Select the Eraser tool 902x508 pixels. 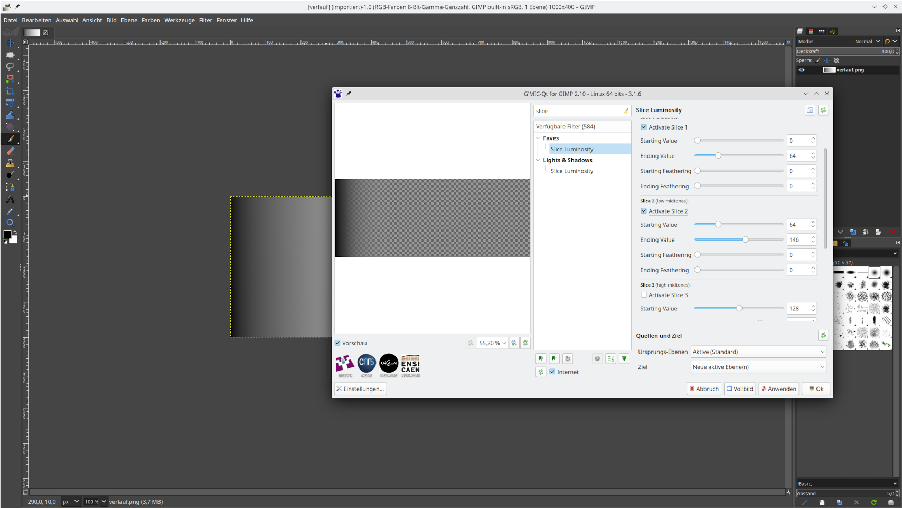[10, 151]
